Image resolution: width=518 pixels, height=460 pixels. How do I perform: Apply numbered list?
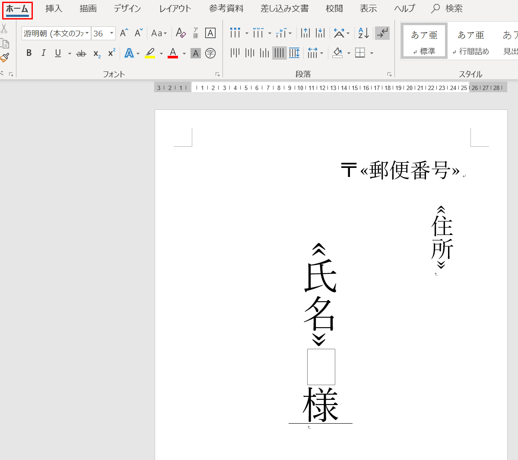(x=258, y=33)
